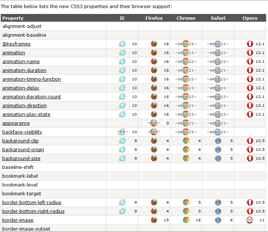268x232 pixels.
Task: Follow the background-origin link
Action: [x=23, y=149]
